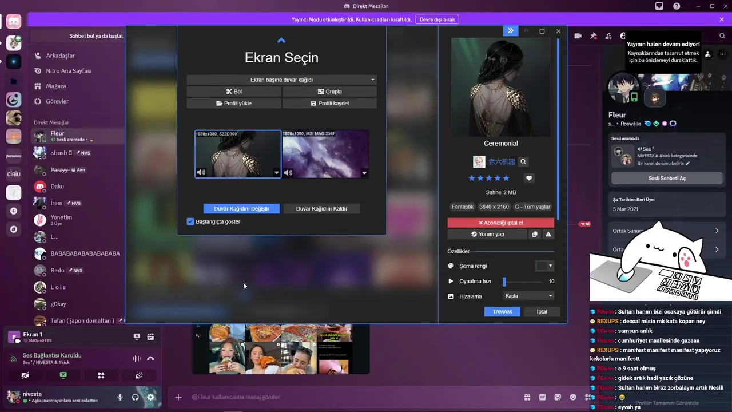The image size is (732, 412).
Task: Open server discovery compass icon
Action: pyautogui.click(x=14, y=229)
